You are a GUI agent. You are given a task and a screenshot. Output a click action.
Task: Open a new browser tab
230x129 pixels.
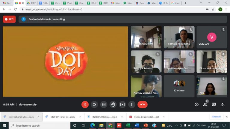(x=186, y=3)
